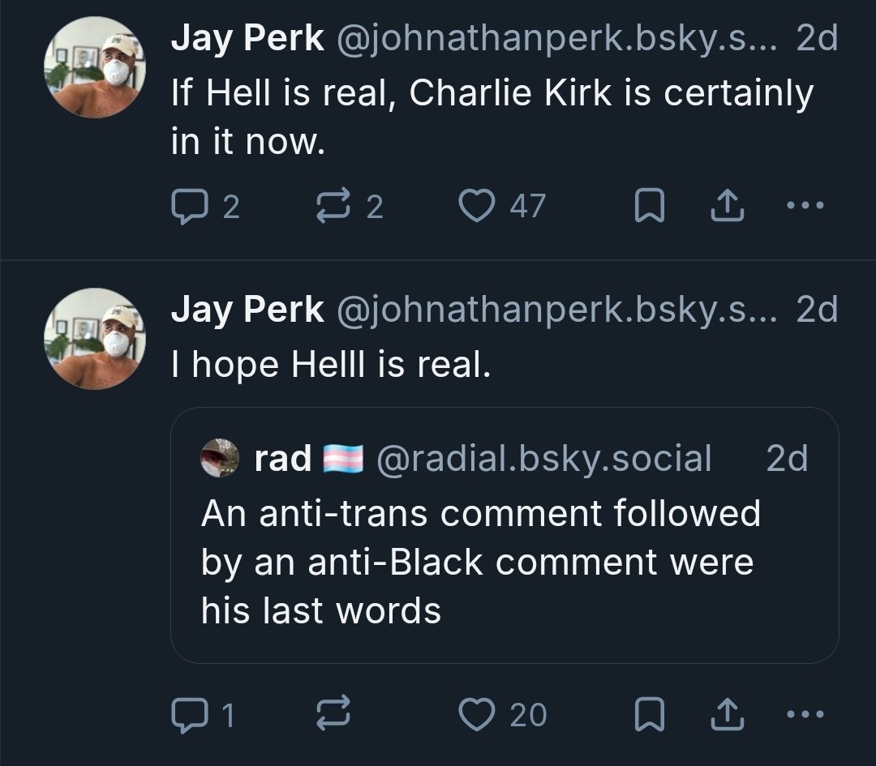The width and height of the screenshot is (876, 766).
Task: Reply to the Charlie Kirk post
Action: point(188,208)
